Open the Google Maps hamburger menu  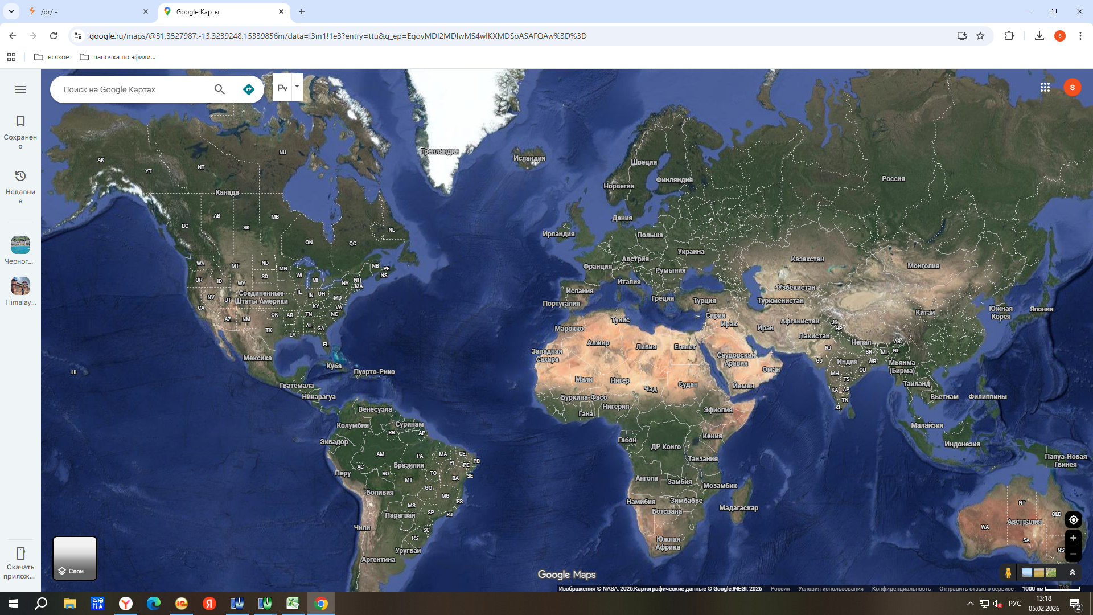(20, 89)
